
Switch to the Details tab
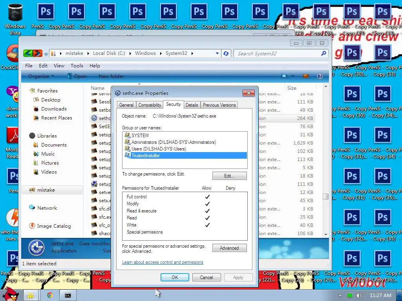click(x=192, y=105)
